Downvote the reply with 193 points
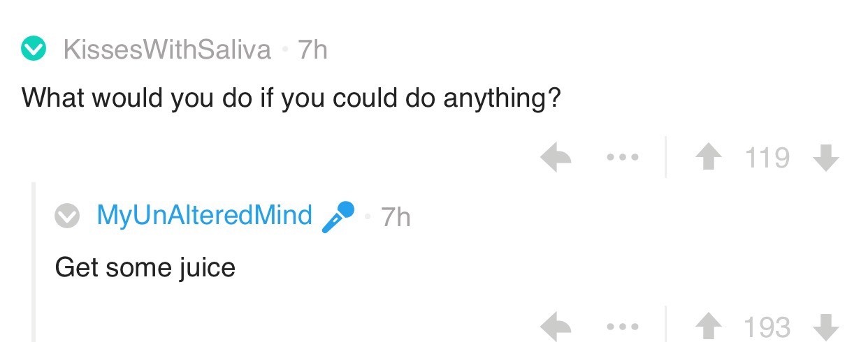 (826, 326)
